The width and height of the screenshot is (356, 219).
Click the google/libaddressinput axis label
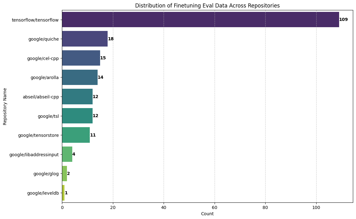[x=34, y=155]
